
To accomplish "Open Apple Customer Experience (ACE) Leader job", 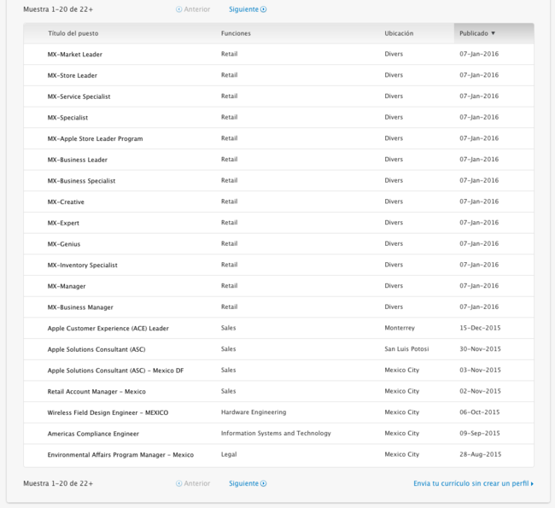I will click(x=108, y=328).
